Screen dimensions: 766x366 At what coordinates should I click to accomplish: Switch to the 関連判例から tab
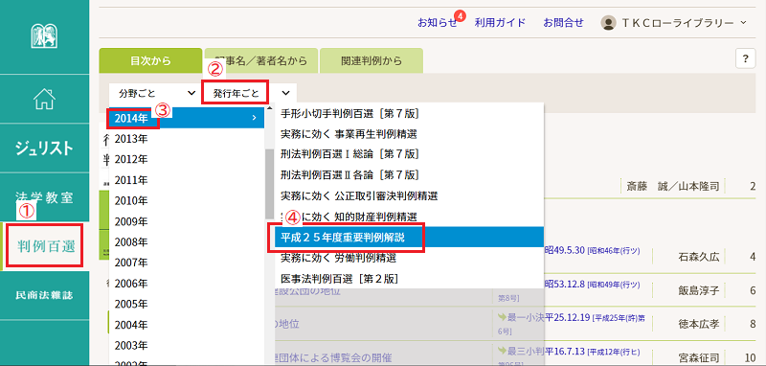[x=372, y=61]
